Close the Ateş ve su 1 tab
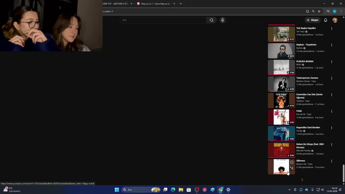 click(x=174, y=4)
